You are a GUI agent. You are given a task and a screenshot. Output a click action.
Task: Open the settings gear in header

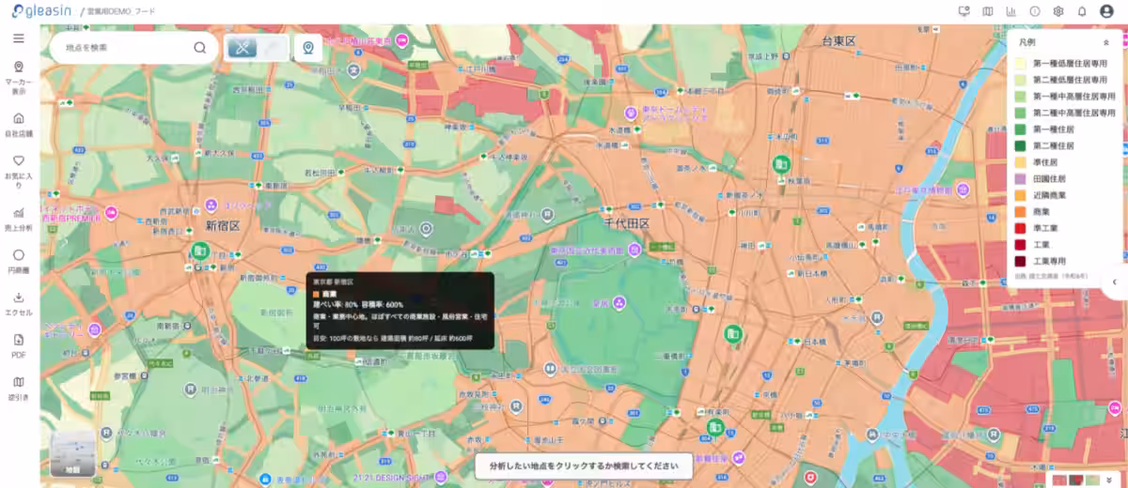click(1058, 11)
